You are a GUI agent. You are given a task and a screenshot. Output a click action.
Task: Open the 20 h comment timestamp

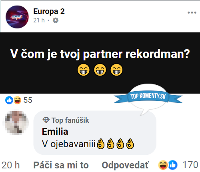pyautogui.click(x=11, y=165)
